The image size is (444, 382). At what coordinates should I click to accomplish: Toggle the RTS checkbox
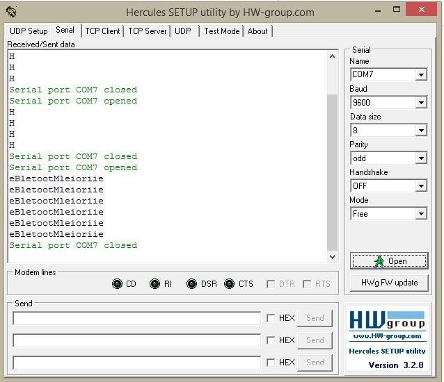point(307,283)
